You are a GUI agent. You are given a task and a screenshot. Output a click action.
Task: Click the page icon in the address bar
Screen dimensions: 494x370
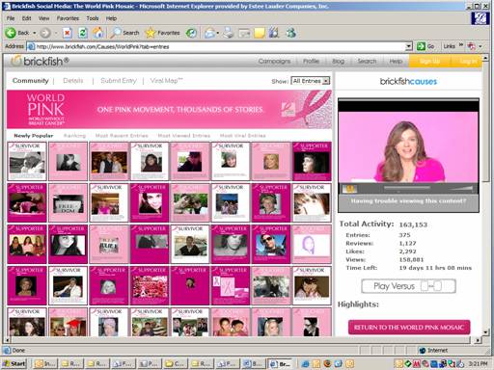(31, 46)
